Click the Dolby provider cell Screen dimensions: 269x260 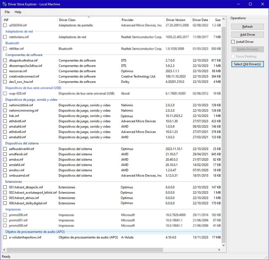click(x=125, y=82)
